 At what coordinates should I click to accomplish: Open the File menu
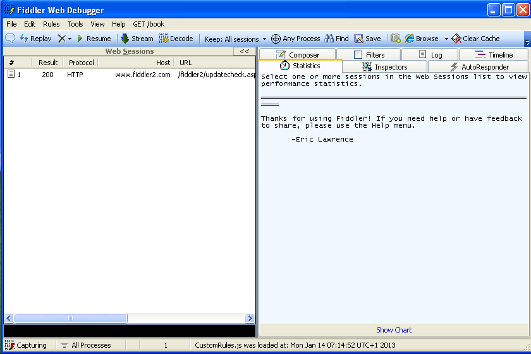11,24
